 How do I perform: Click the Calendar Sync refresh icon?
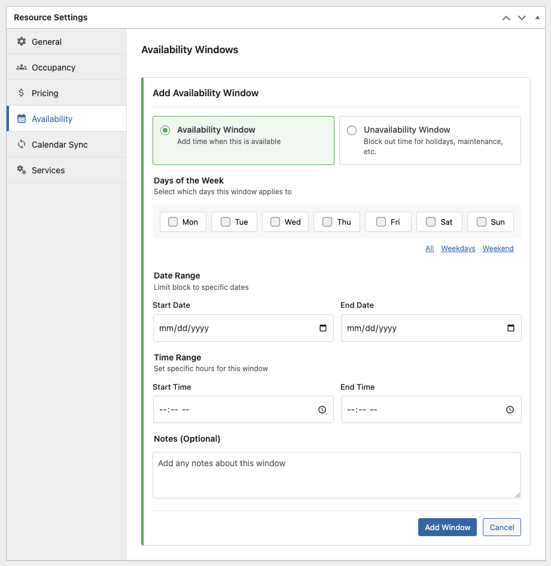click(x=22, y=145)
